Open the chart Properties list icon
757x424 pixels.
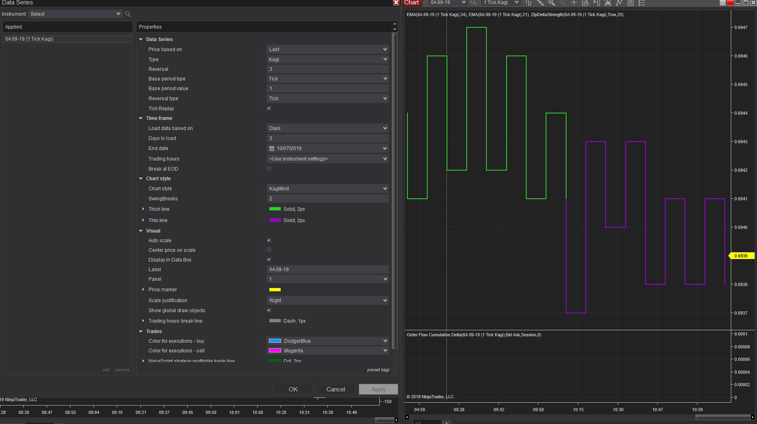coord(642,3)
